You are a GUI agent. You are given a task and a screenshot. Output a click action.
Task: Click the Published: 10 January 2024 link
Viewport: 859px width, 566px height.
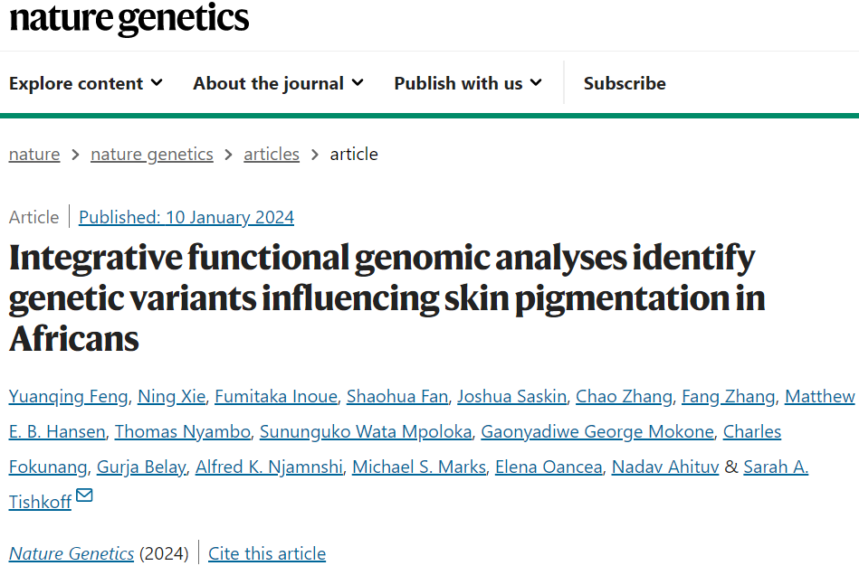(186, 217)
